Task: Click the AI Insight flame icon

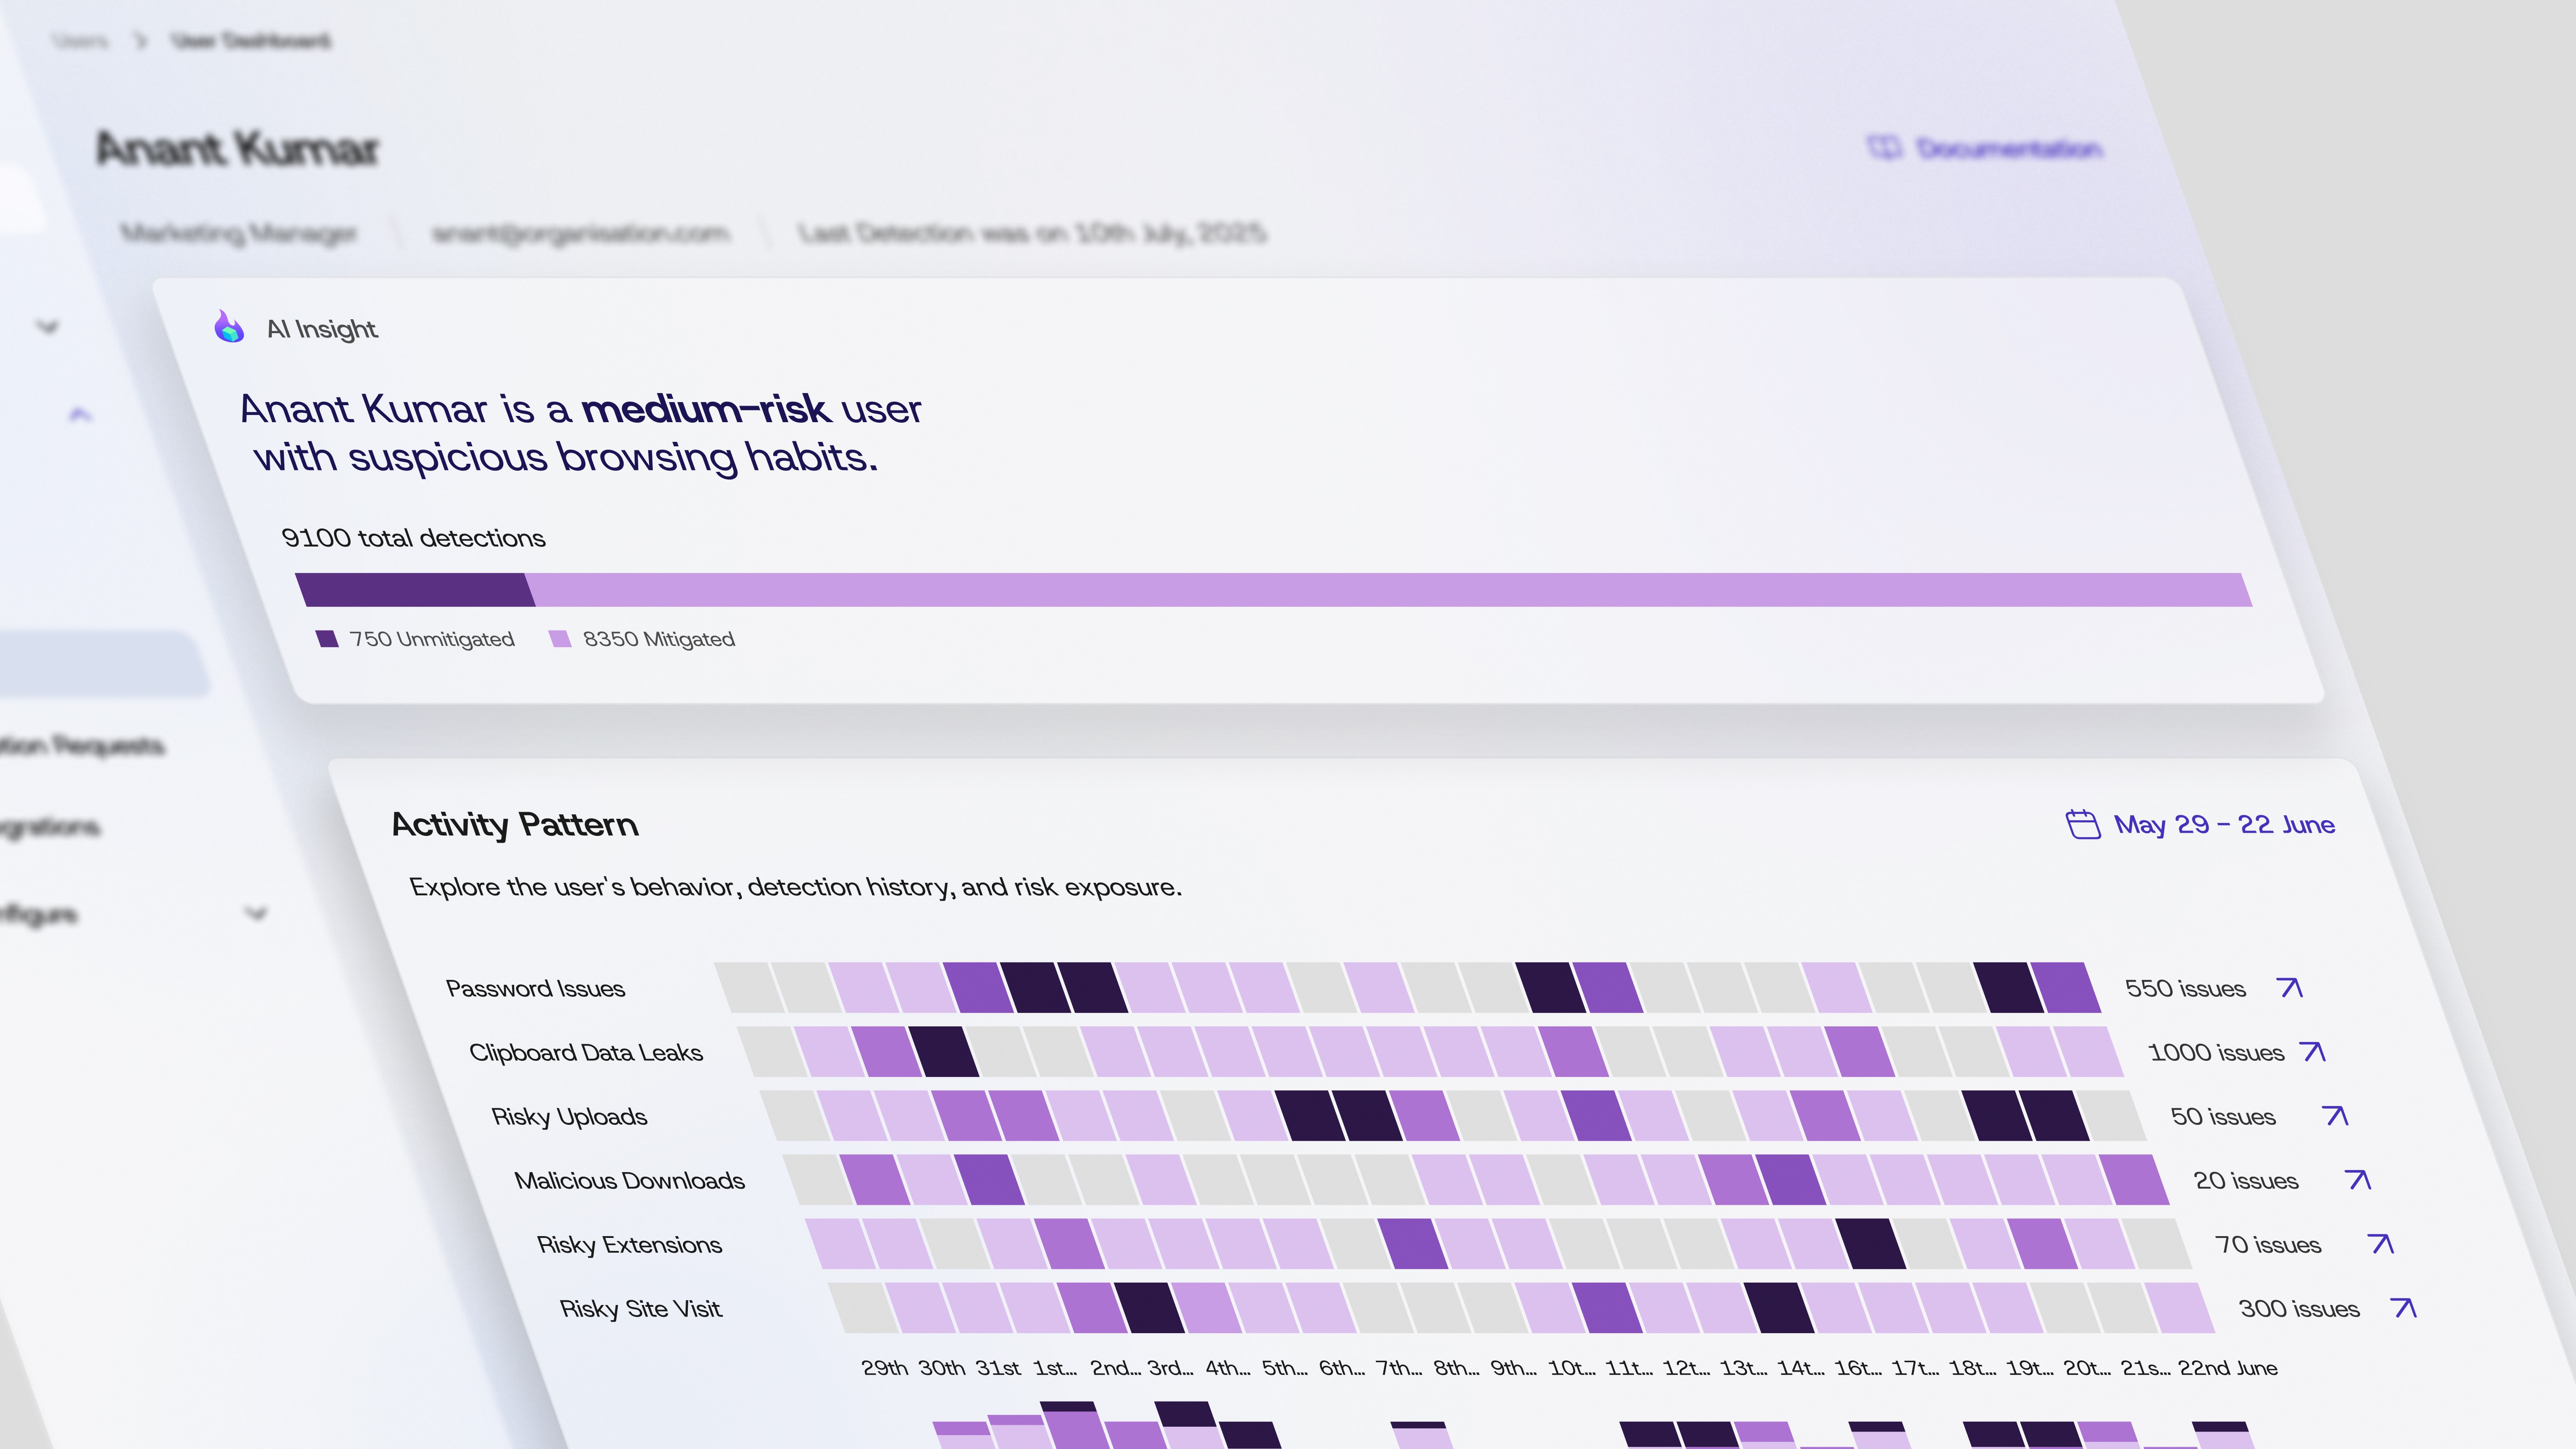Action: pos(229,327)
